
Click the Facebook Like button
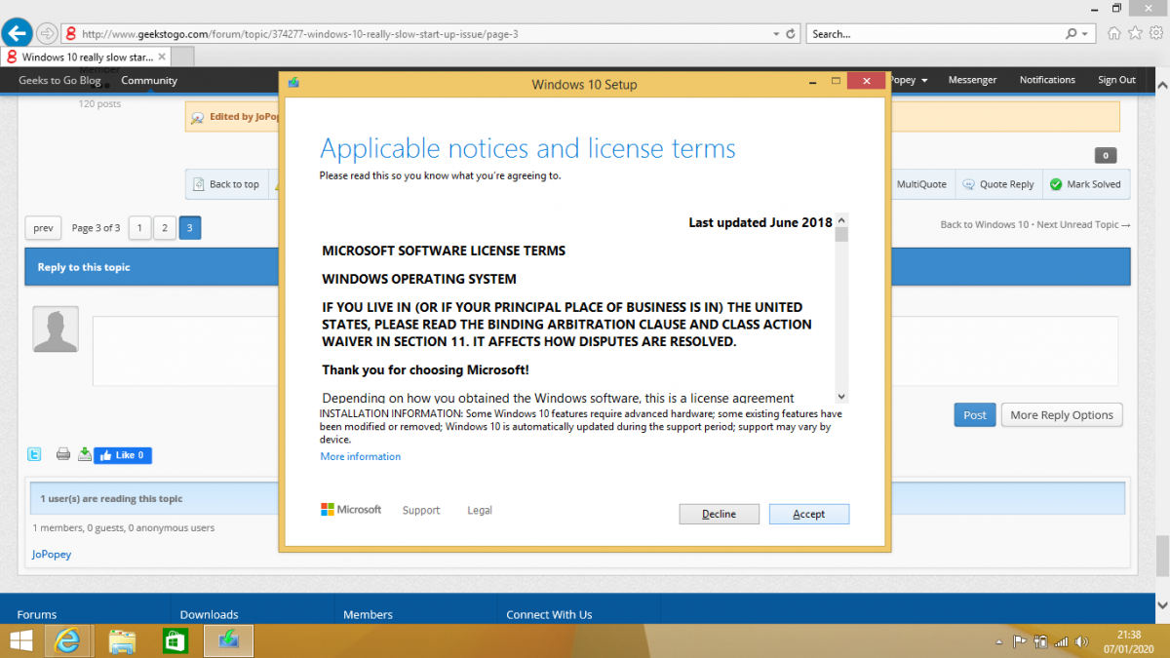[123, 455]
